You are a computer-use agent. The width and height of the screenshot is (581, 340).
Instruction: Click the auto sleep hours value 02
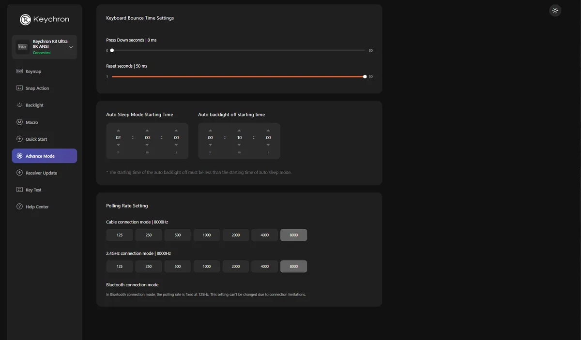coord(118,138)
